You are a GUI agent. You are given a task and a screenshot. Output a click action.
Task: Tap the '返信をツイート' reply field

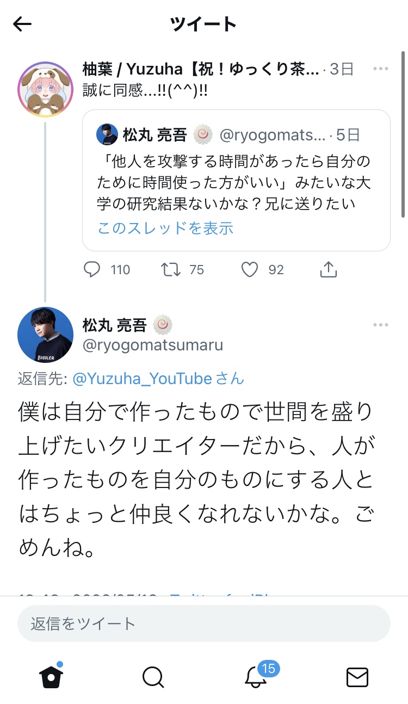pyautogui.click(x=203, y=623)
